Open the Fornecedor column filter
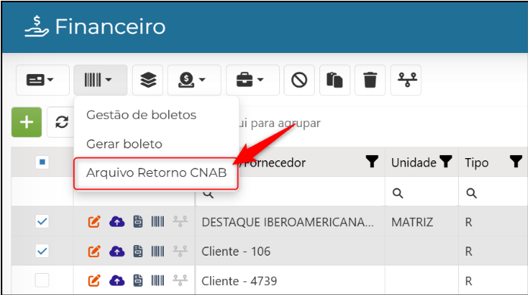Screen dimensions: 528x295 372,161
